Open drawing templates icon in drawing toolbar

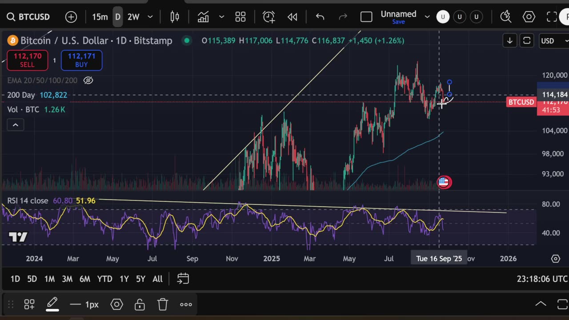29,304
